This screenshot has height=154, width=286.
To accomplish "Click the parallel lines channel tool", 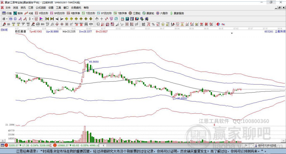I will pos(137,24).
